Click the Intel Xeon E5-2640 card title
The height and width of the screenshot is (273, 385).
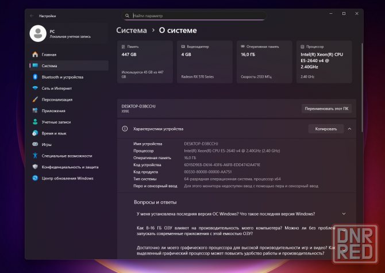click(322, 61)
